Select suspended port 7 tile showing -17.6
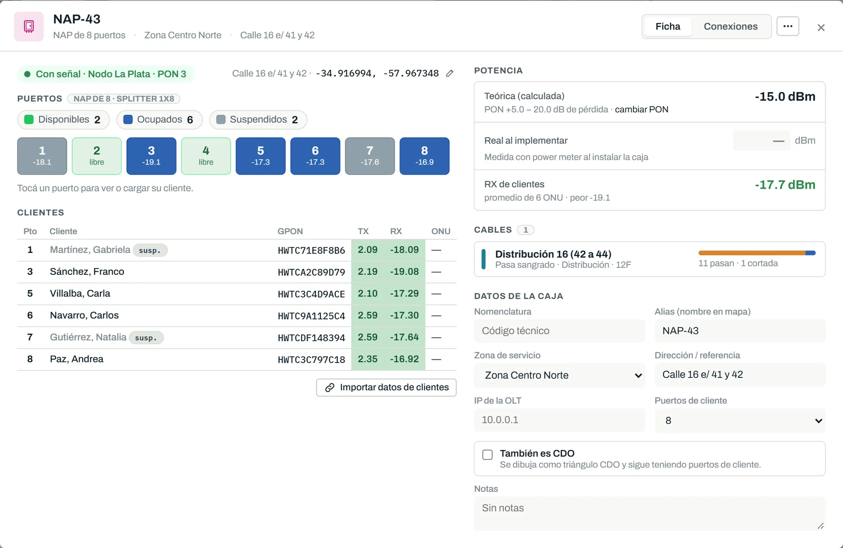The image size is (843, 548). (370, 156)
